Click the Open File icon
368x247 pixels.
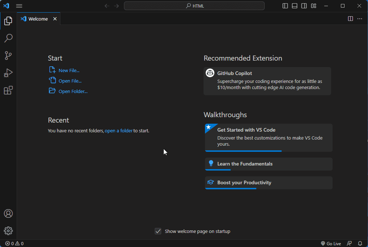click(52, 80)
